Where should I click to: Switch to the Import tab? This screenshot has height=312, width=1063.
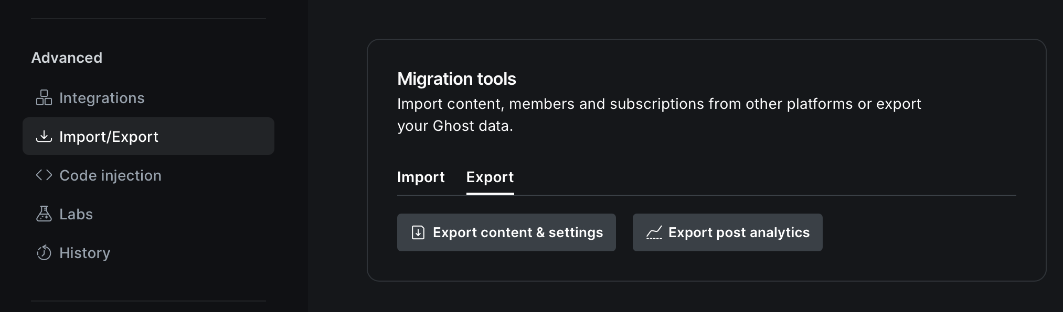click(x=421, y=177)
